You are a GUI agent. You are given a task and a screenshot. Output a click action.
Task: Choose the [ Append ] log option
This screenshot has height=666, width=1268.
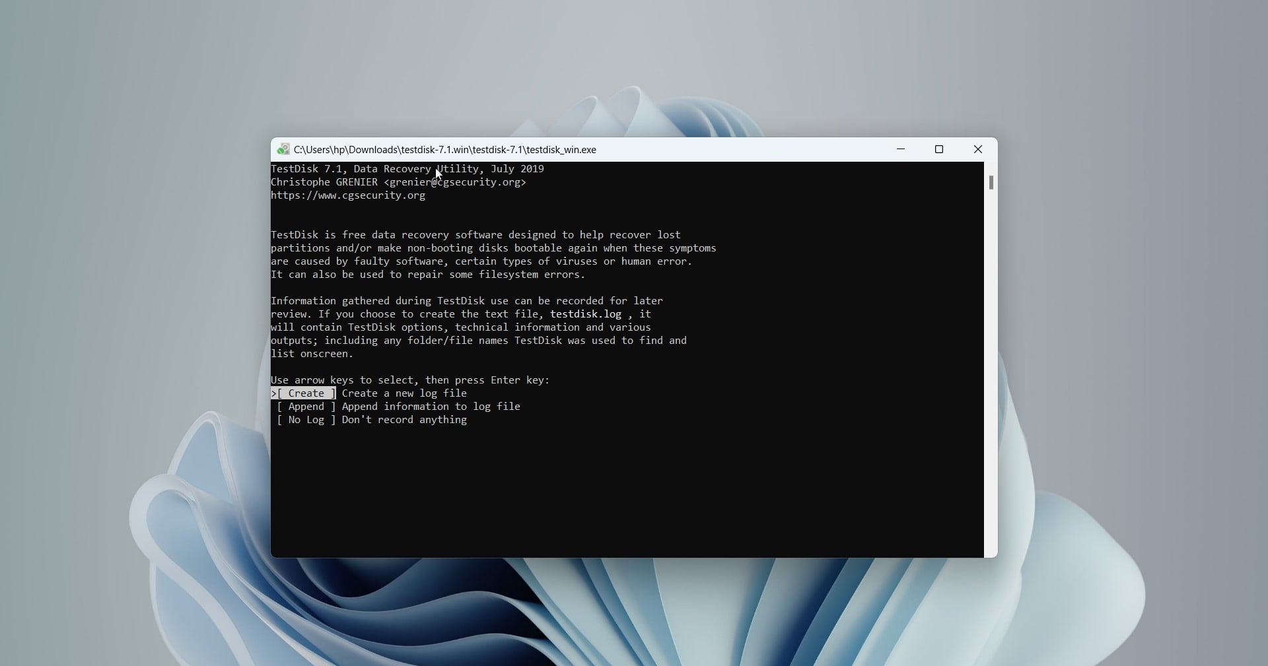point(306,407)
